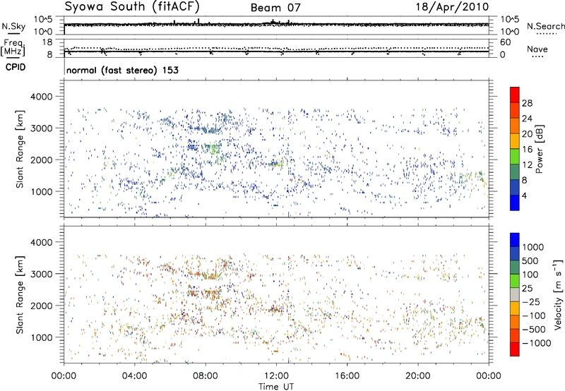Click the '-1000' label on Velocity colorbar
Image resolution: width=565 pixels, height=391 pixels.
point(536,343)
